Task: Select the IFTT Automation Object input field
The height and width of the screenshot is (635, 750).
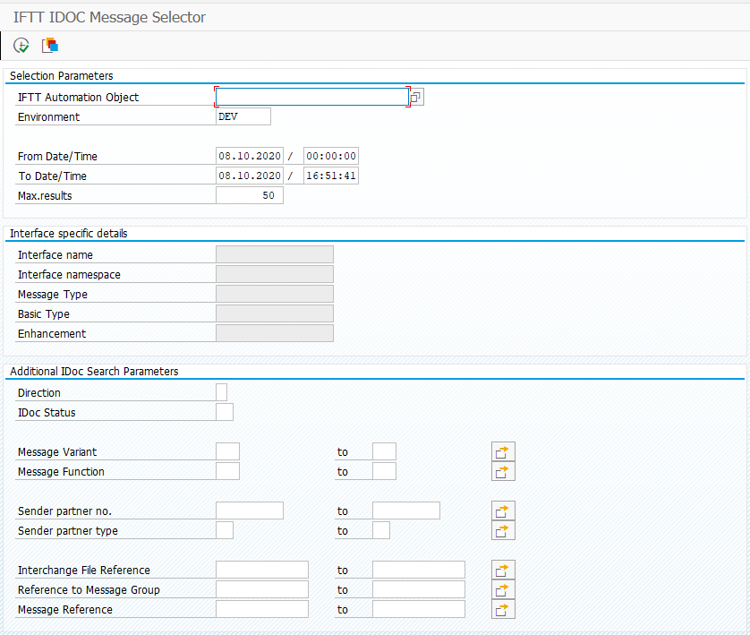Action: pyautogui.click(x=311, y=97)
